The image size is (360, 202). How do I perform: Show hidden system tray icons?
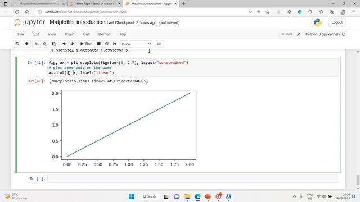tap(294, 196)
